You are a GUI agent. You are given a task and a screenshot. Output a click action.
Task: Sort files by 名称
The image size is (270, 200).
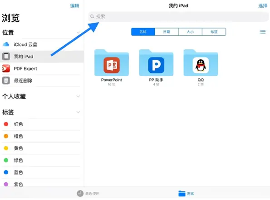(143, 32)
